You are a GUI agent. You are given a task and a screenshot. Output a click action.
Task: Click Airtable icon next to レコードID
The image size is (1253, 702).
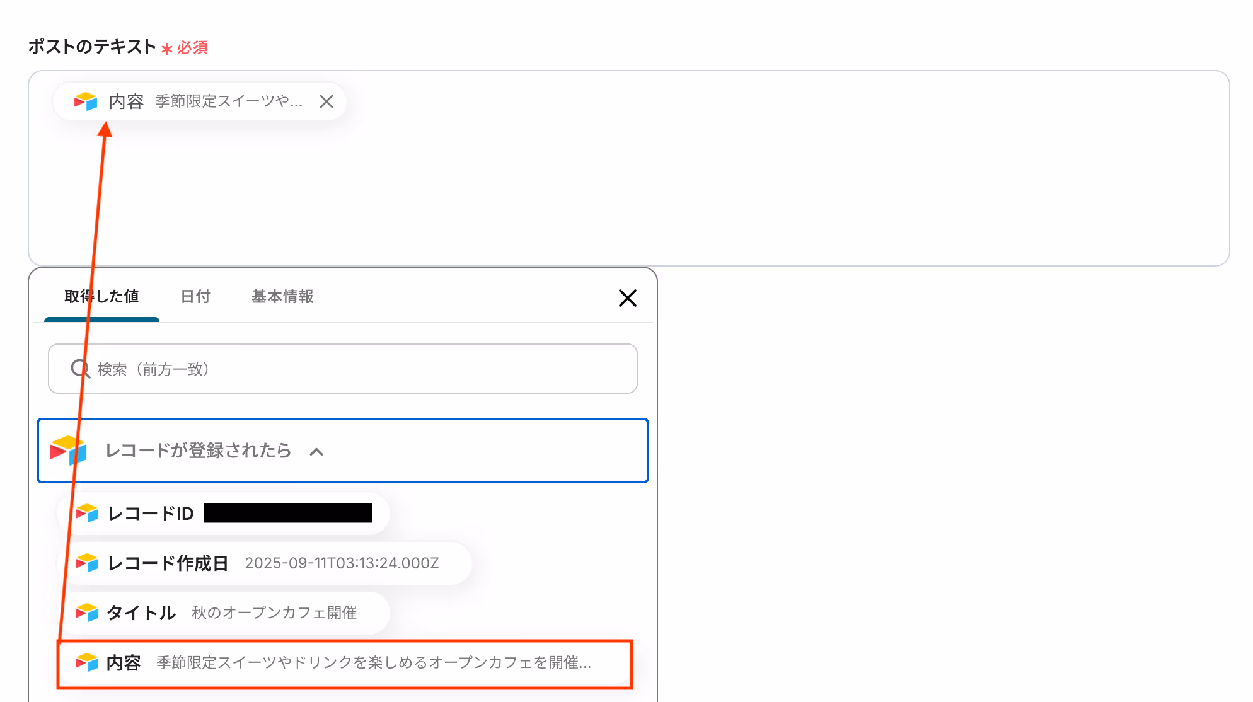coord(87,514)
